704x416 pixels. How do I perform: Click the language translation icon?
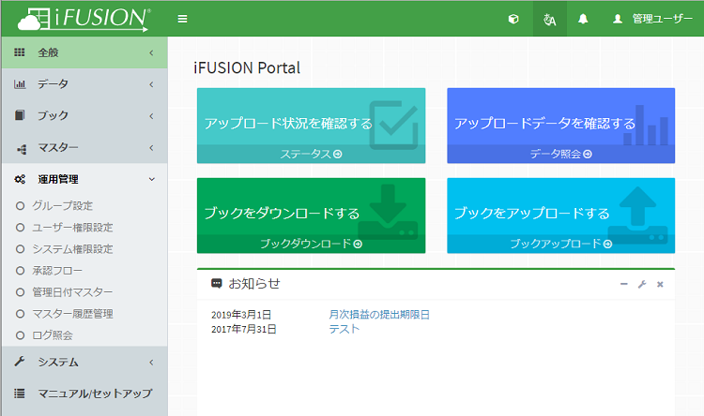pyautogui.click(x=550, y=19)
